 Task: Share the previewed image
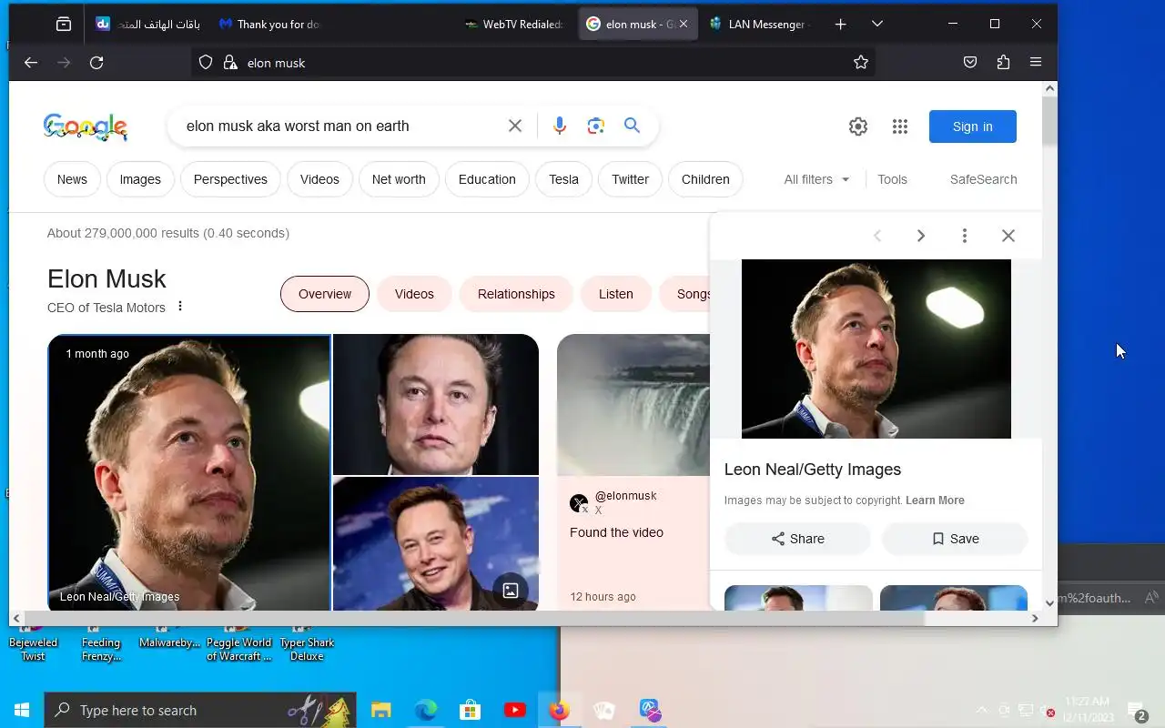pos(797,539)
